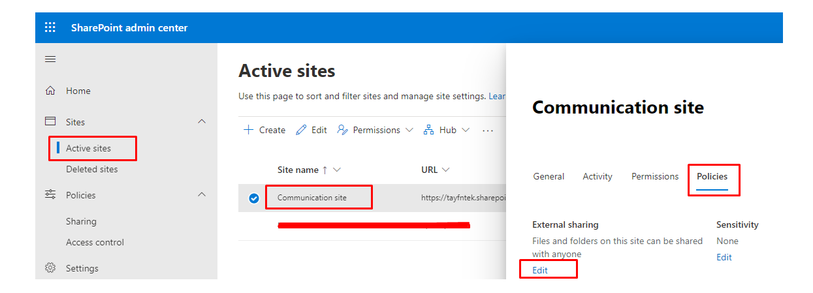This screenshot has height=293, width=813.
Task: Click the Sites window icon in sidebar
Action: [x=50, y=122]
